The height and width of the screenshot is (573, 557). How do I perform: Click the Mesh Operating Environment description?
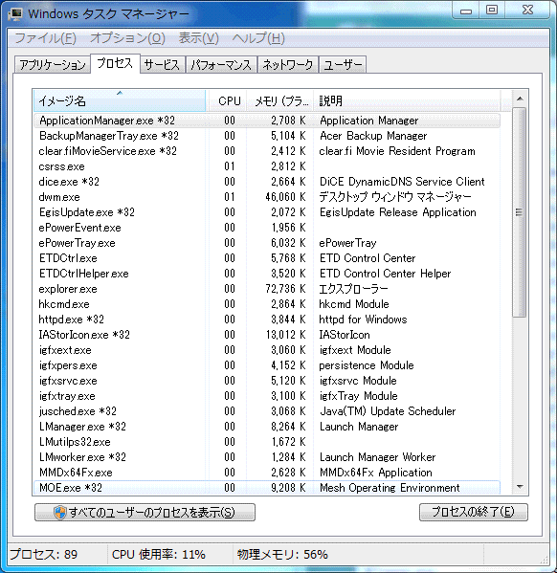390,488
